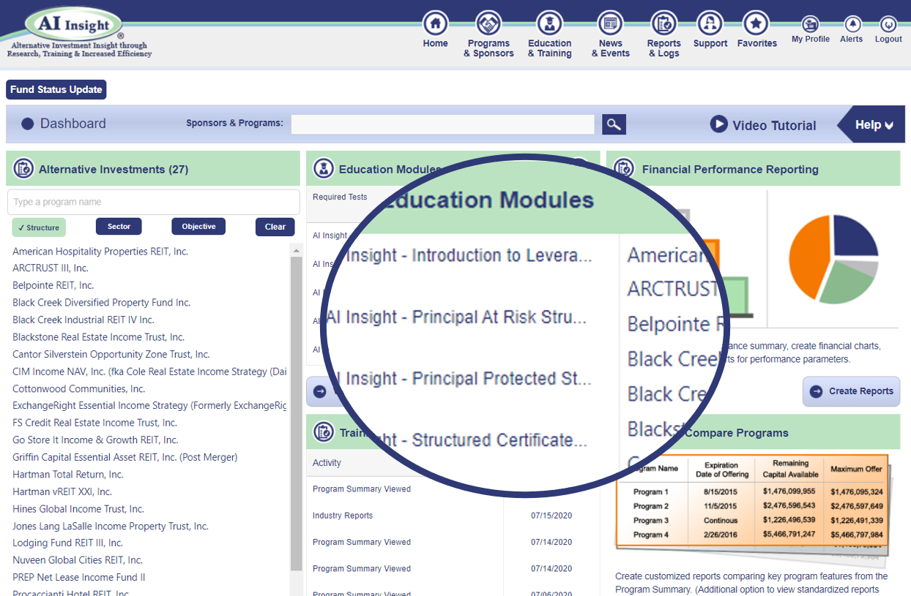The width and height of the screenshot is (911, 596).
Task: Open ARCTRUST III, Inc. program
Action: coord(51,268)
